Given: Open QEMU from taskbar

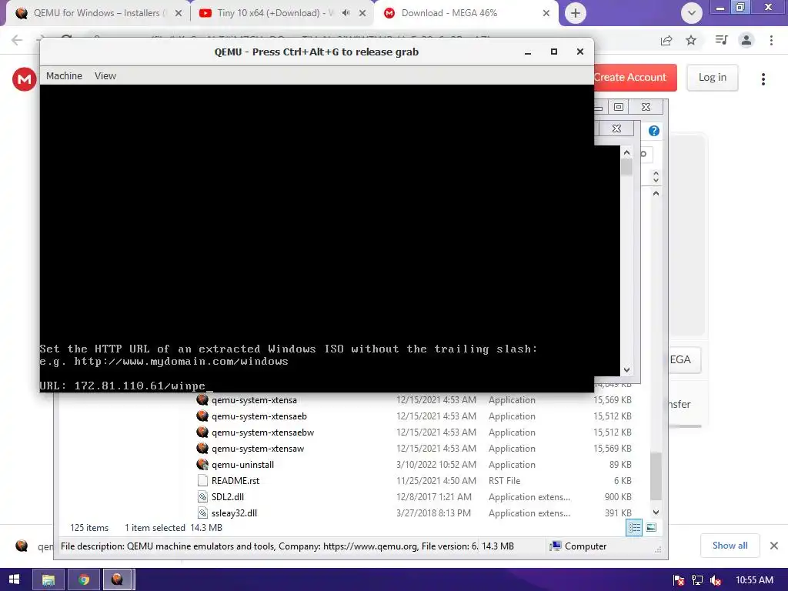Looking at the screenshot, I should pos(118,579).
